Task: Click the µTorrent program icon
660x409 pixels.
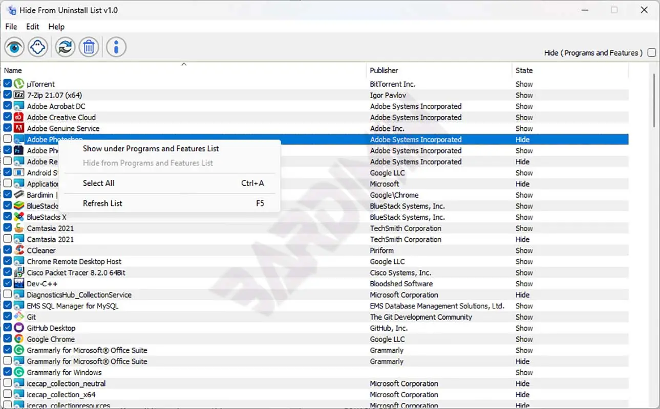Action: click(19, 84)
